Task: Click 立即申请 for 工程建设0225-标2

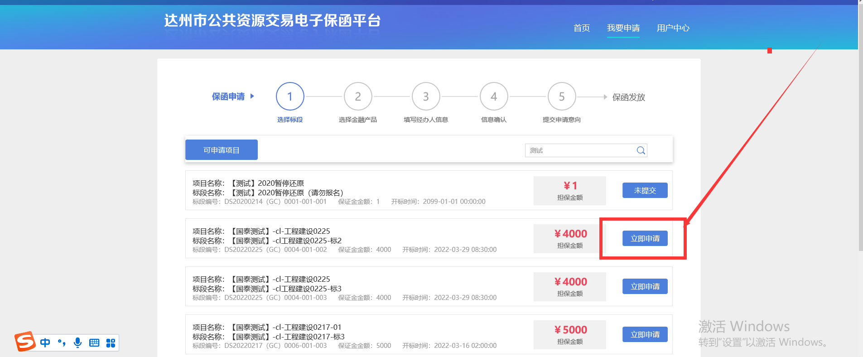Action: tap(645, 238)
